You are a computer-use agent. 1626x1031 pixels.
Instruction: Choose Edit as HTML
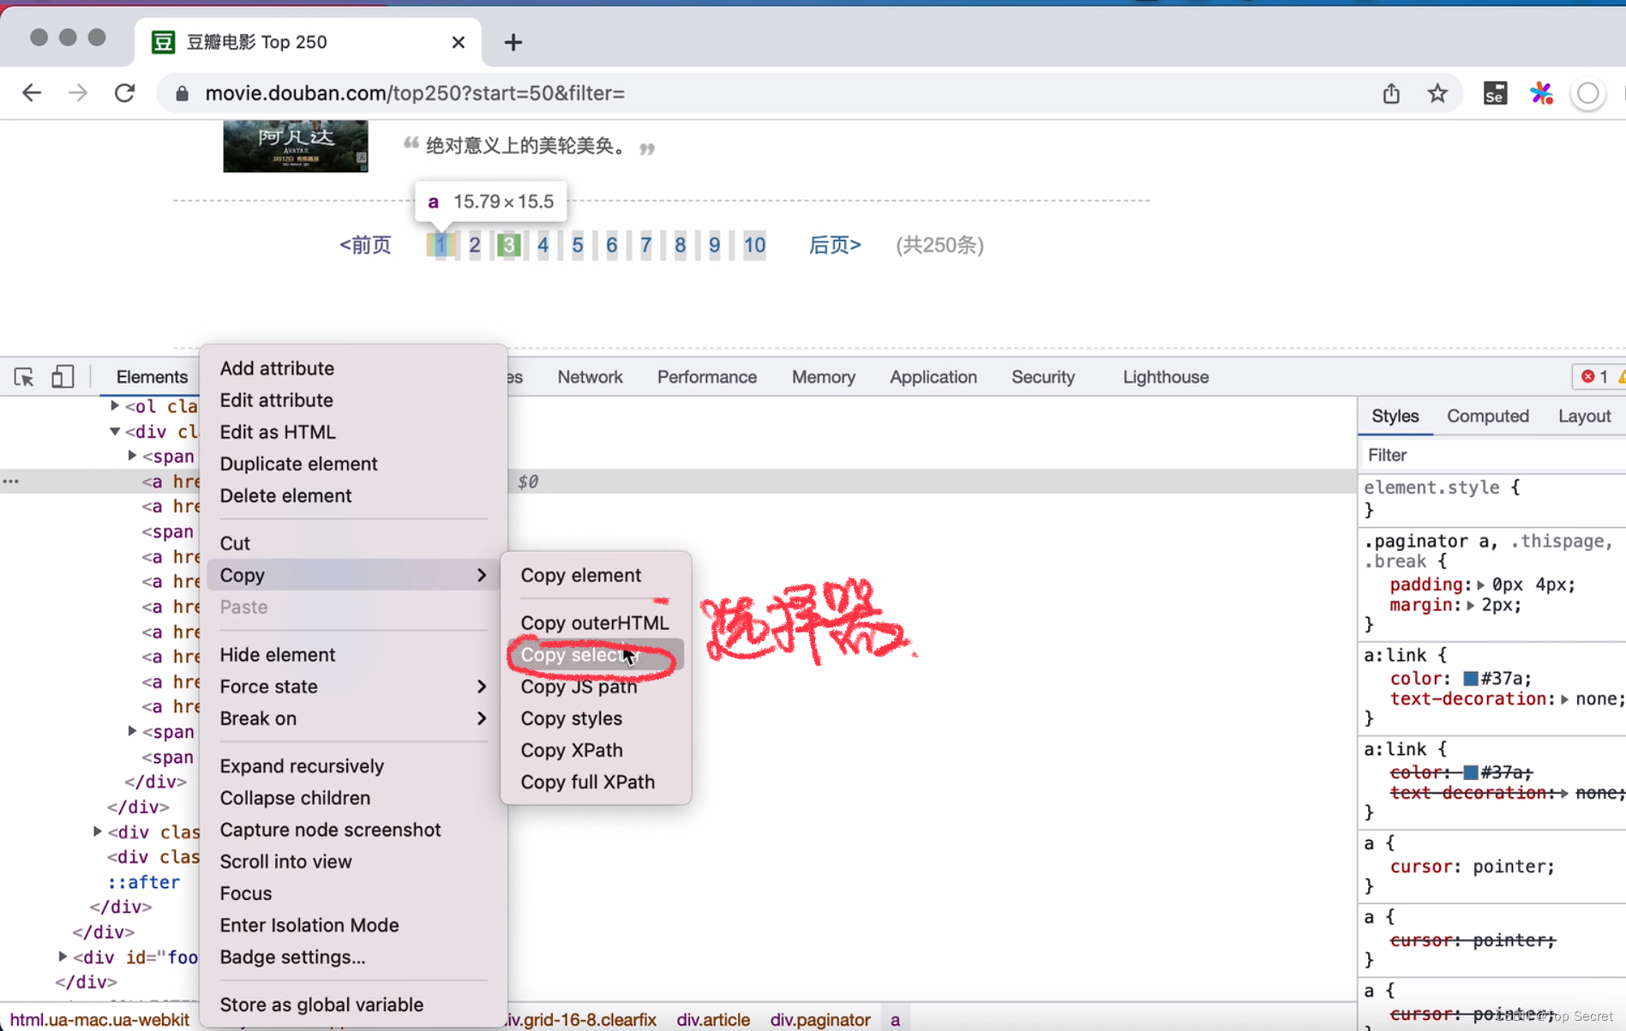[x=278, y=432]
